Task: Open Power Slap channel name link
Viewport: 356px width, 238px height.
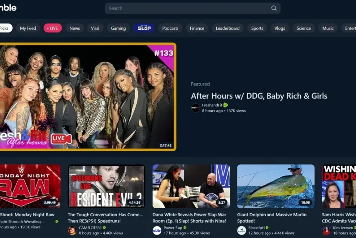Action: coord(173,228)
